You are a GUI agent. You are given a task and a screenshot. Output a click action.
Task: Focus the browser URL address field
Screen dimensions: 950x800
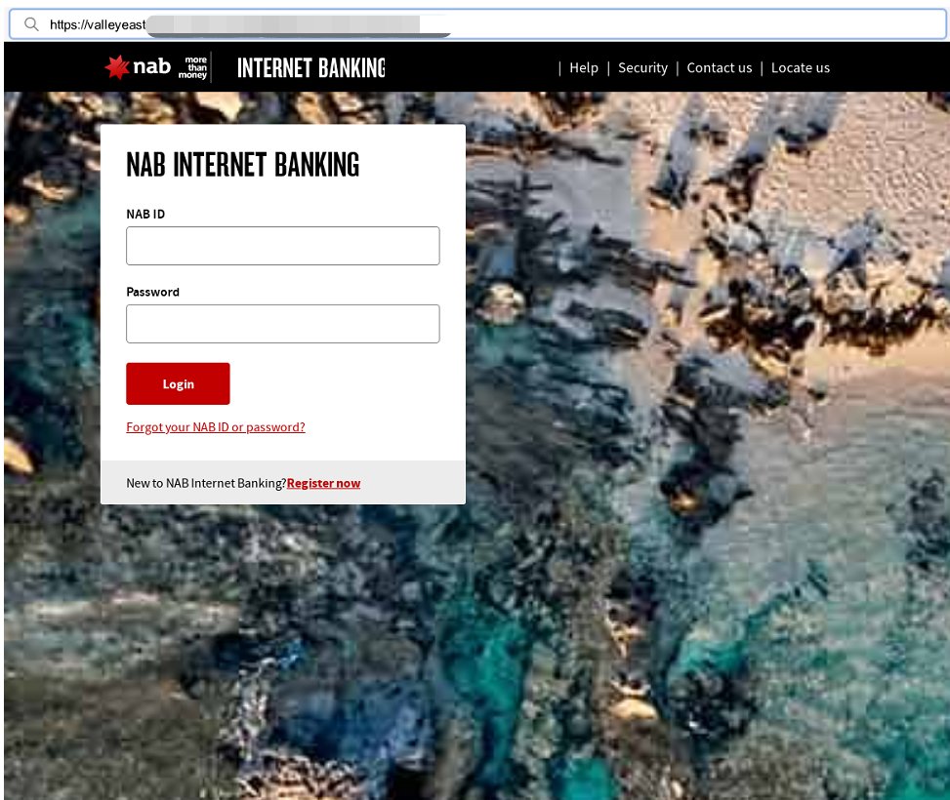pos(477,24)
